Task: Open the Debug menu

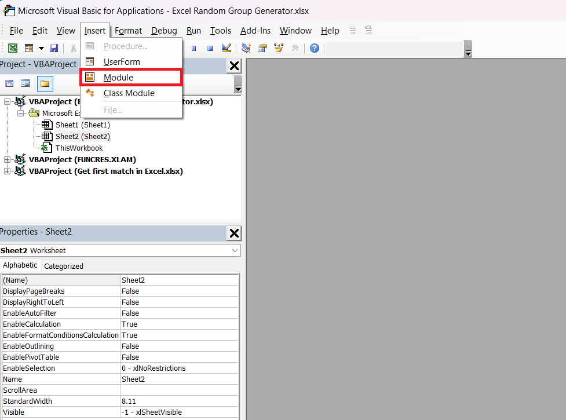Action: click(164, 31)
